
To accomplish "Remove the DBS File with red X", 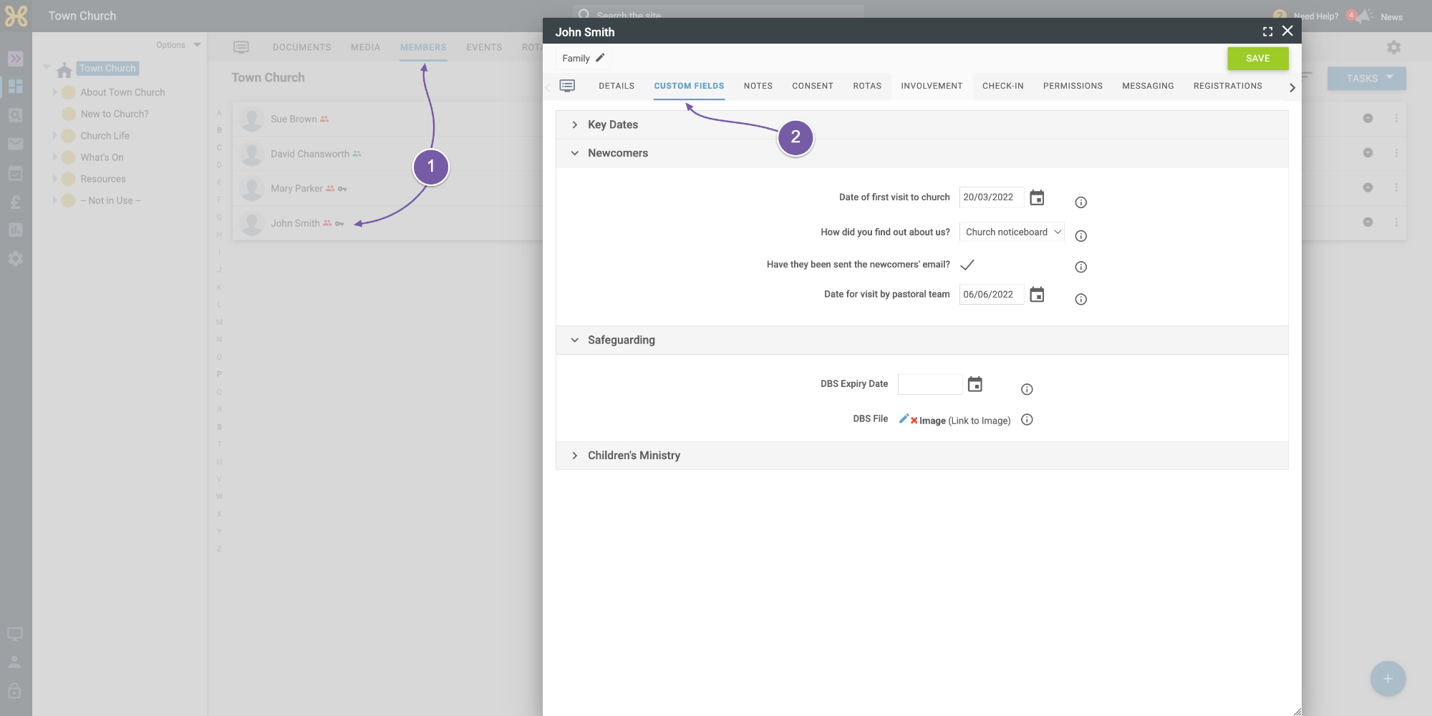I will click(x=914, y=421).
